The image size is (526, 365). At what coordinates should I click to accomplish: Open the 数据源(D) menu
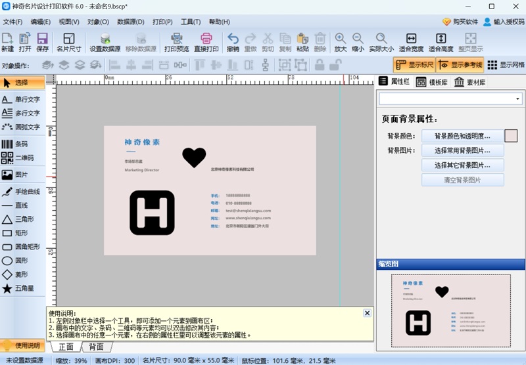(131, 22)
